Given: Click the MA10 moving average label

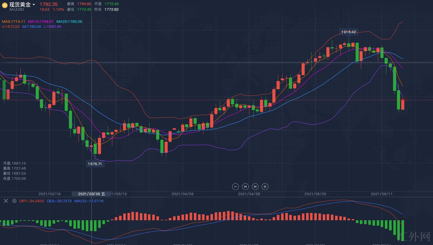Looking at the screenshot, I should tap(41, 22).
